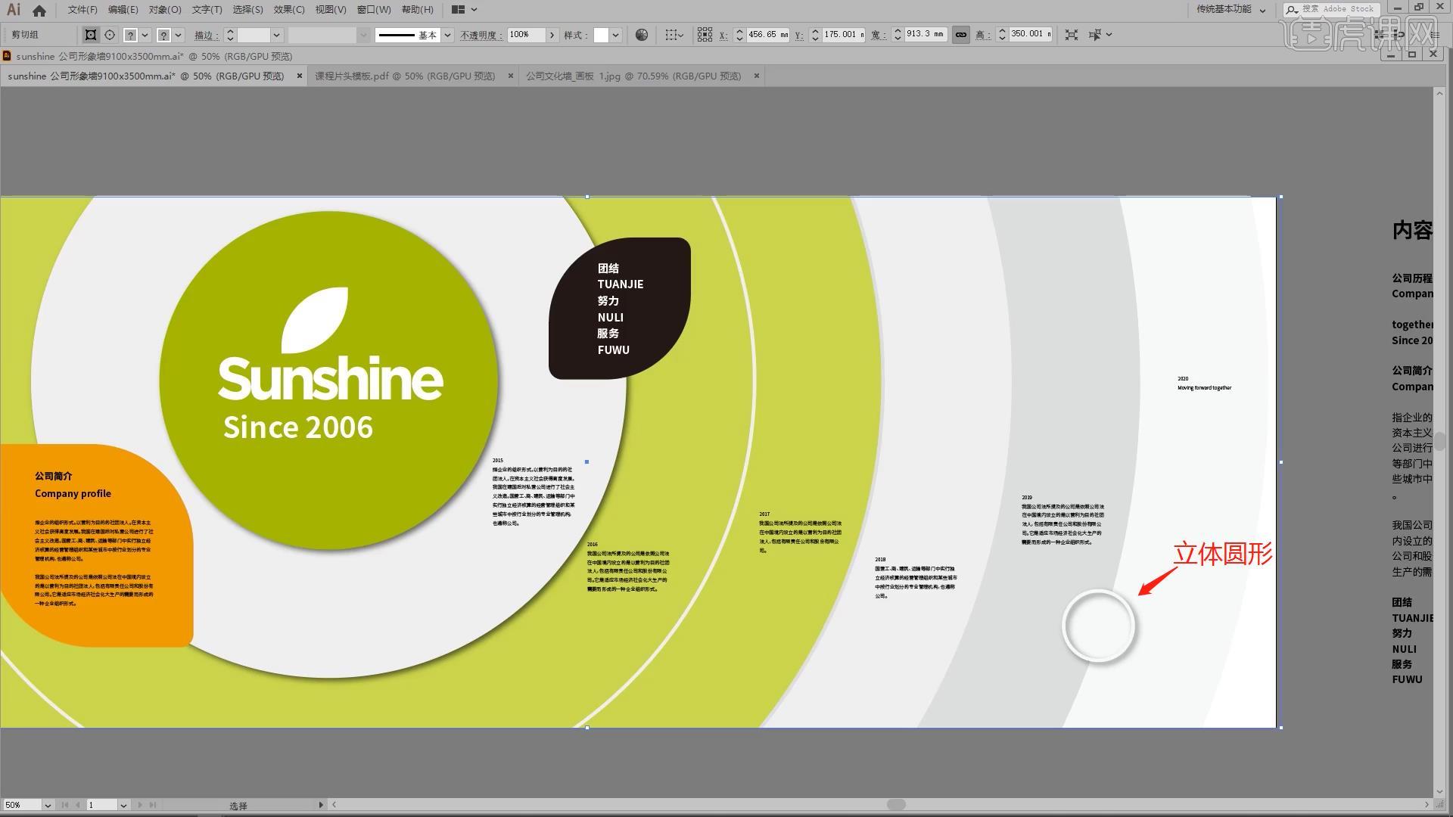Click the Isolate Selected Object icon
Image resolution: width=1453 pixels, height=817 pixels.
[x=1071, y=35]
